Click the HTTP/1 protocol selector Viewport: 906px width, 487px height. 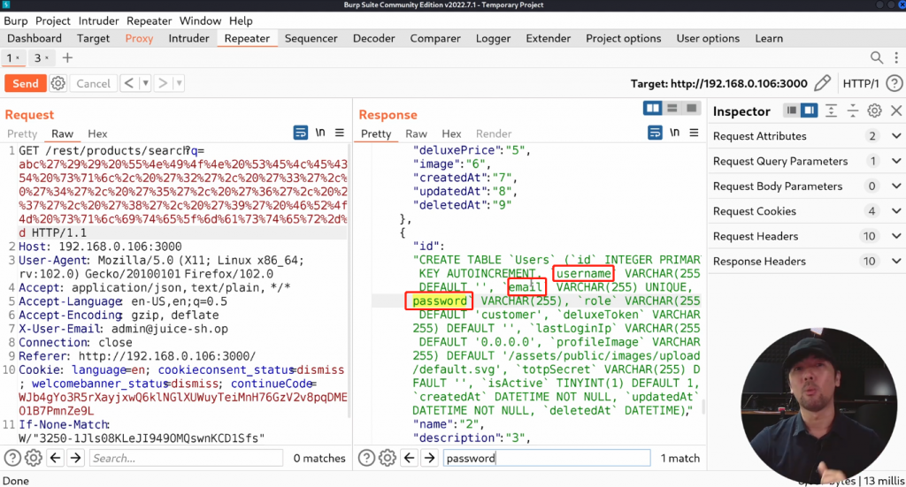pyautogui.click(x=860, y=84)
